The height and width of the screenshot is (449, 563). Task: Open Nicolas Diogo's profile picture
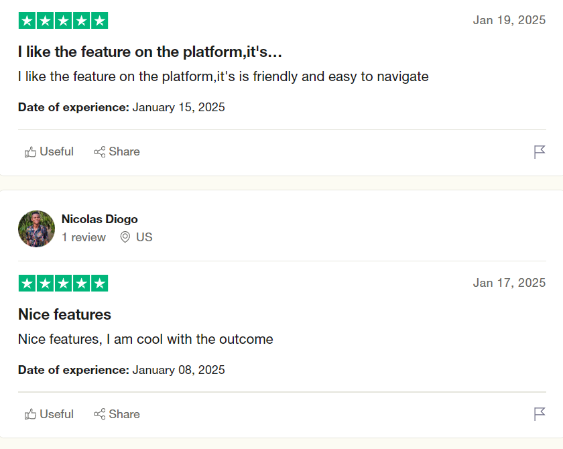tap(36, 229)
